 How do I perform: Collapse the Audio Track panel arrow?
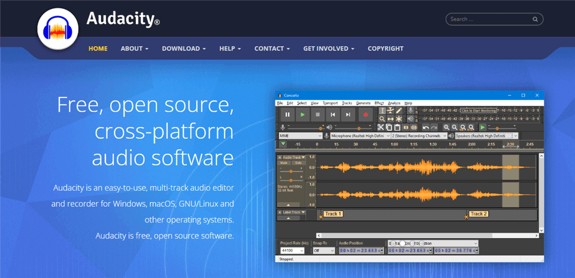click(288, 205)
